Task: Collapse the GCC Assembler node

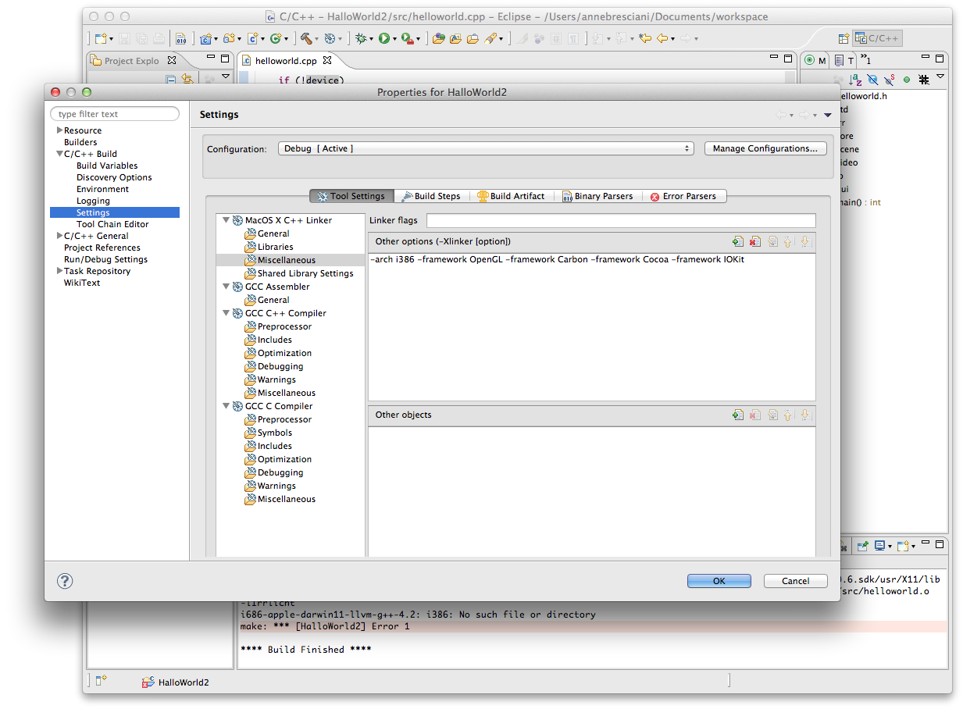Action: click(x=226, y=287)
